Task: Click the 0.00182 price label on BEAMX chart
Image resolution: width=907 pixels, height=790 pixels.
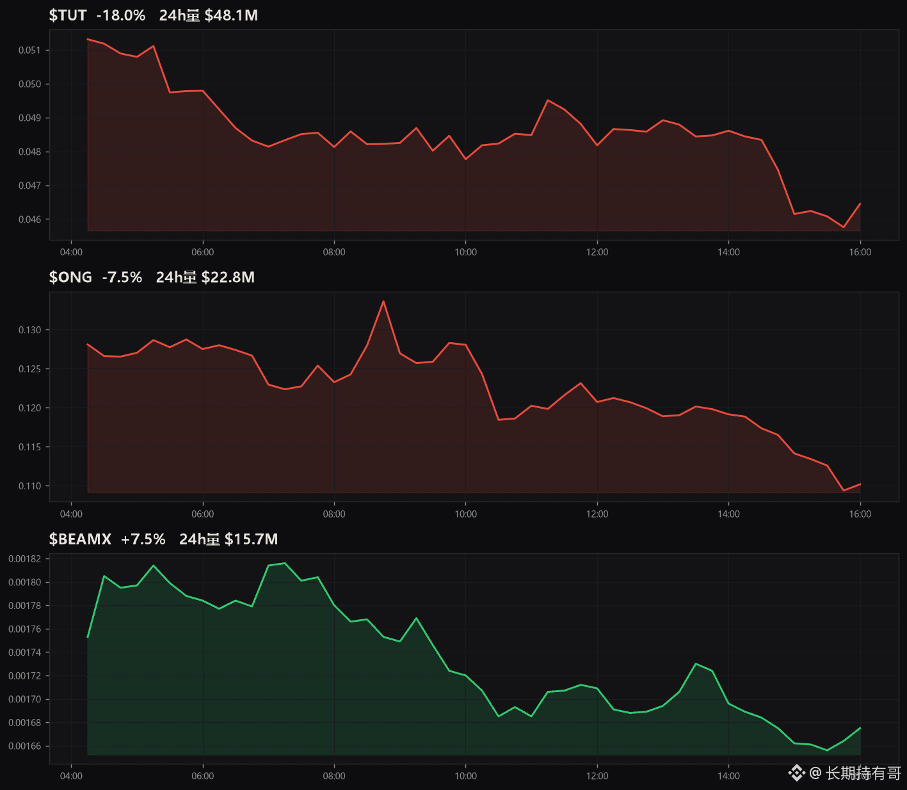Action: point(24,559)
